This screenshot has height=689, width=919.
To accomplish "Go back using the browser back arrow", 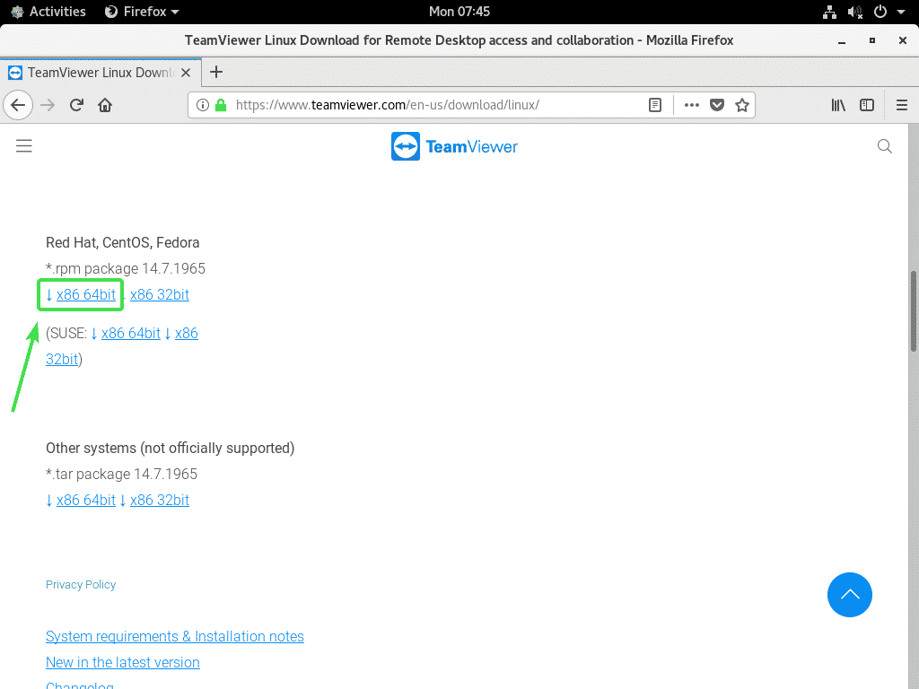I will coord(18,106).
